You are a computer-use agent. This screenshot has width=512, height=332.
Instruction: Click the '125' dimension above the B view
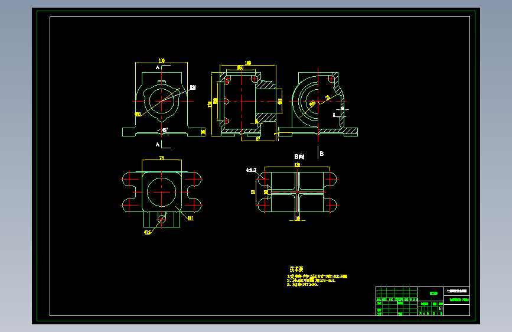(x=297, y=165)
